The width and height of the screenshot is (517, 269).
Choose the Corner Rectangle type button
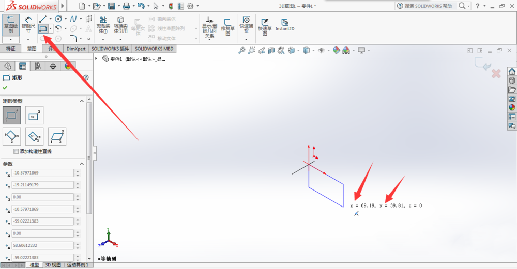point(12,115)
